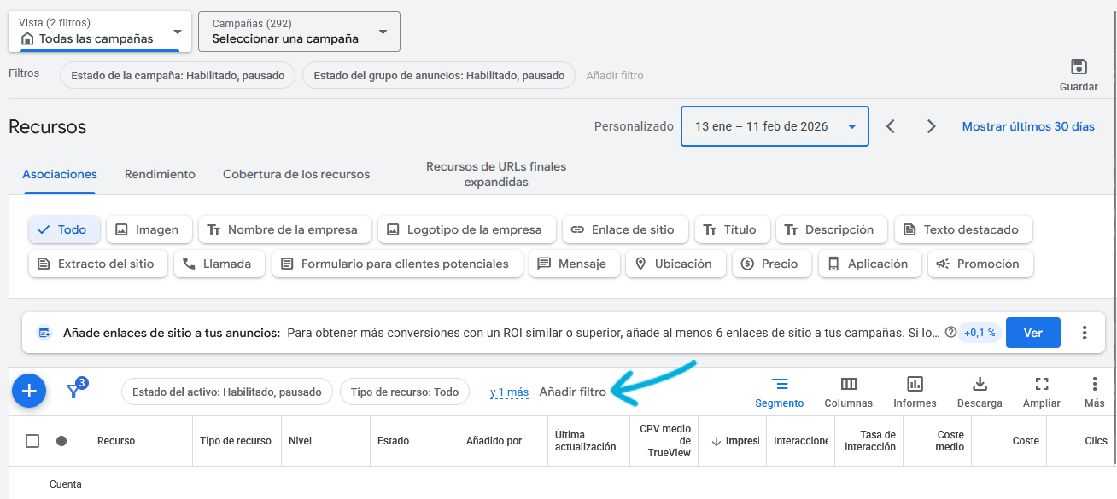Expand the Seleccionar una campaña dropdown

299,32
